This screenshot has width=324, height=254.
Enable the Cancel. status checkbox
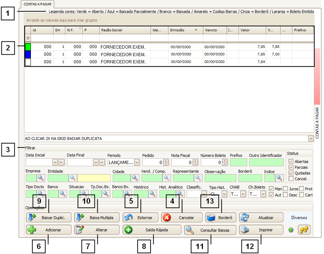click(291, 179)
